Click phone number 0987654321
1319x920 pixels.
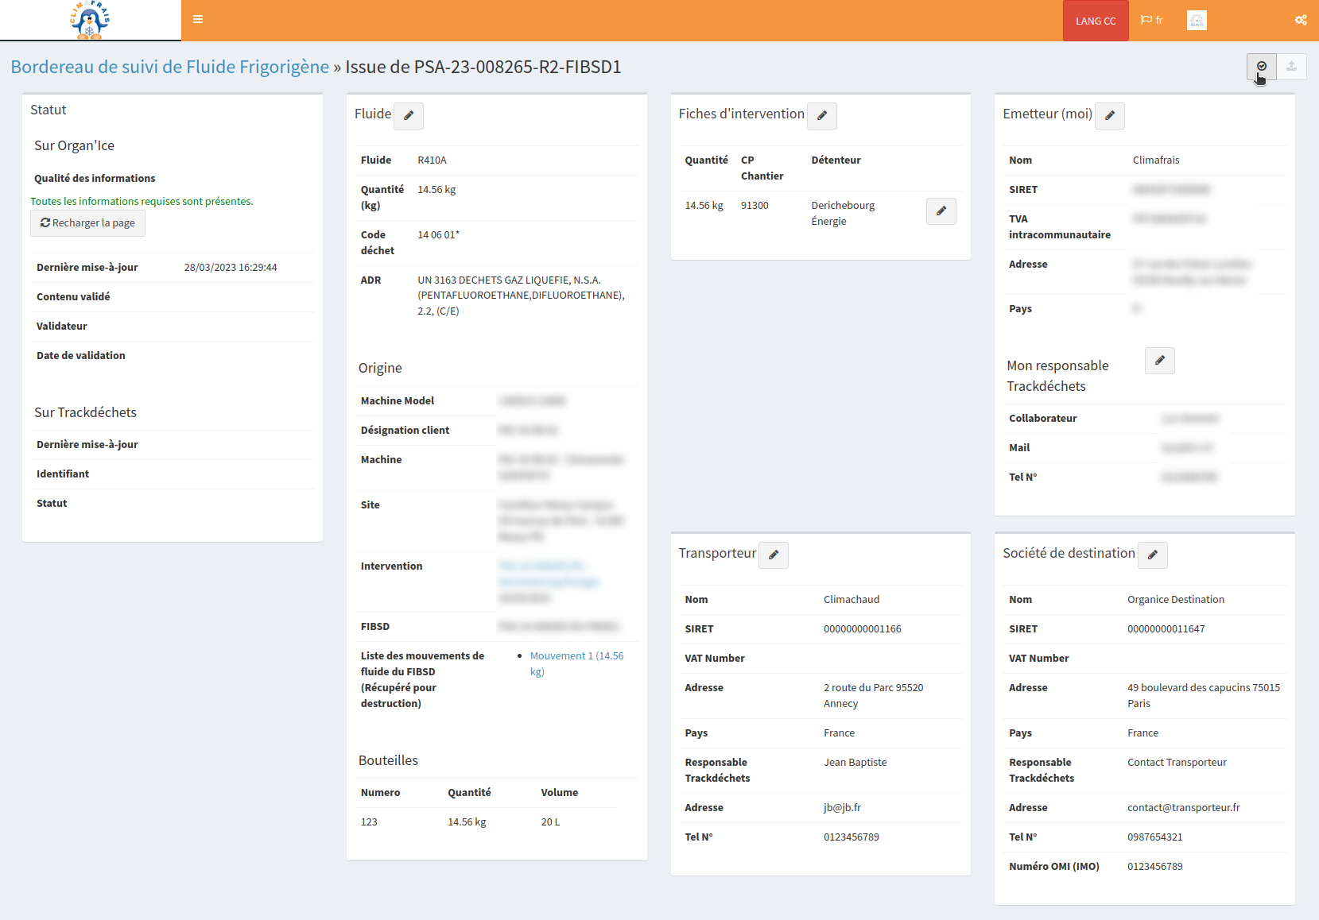[1154, 837]
